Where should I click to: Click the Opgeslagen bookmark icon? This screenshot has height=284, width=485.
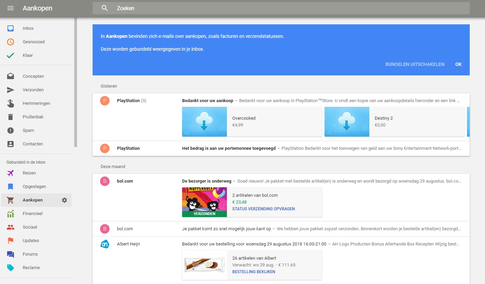click(x=11, y=187)
